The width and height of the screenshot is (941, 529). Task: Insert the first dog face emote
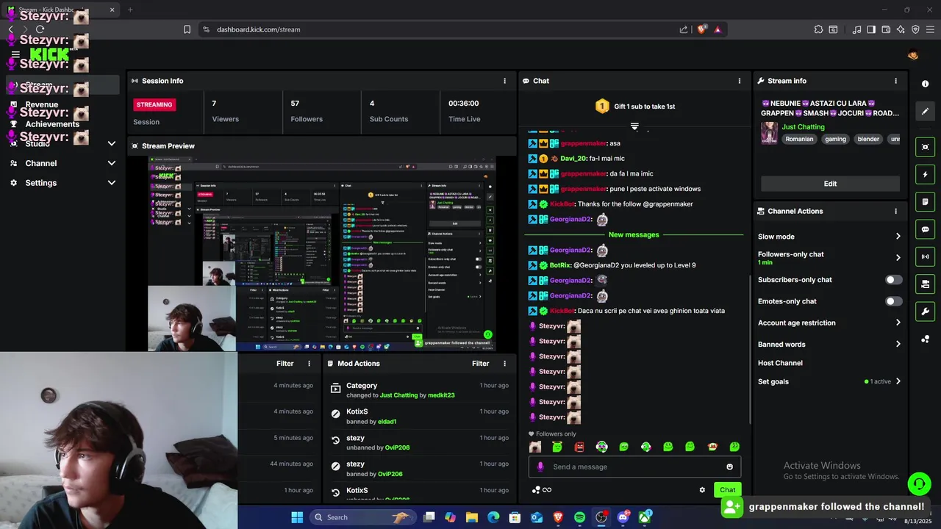[x=535, y=447]
